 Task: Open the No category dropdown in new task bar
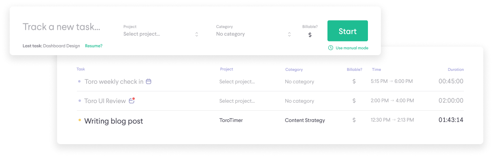tap(254, 34)
